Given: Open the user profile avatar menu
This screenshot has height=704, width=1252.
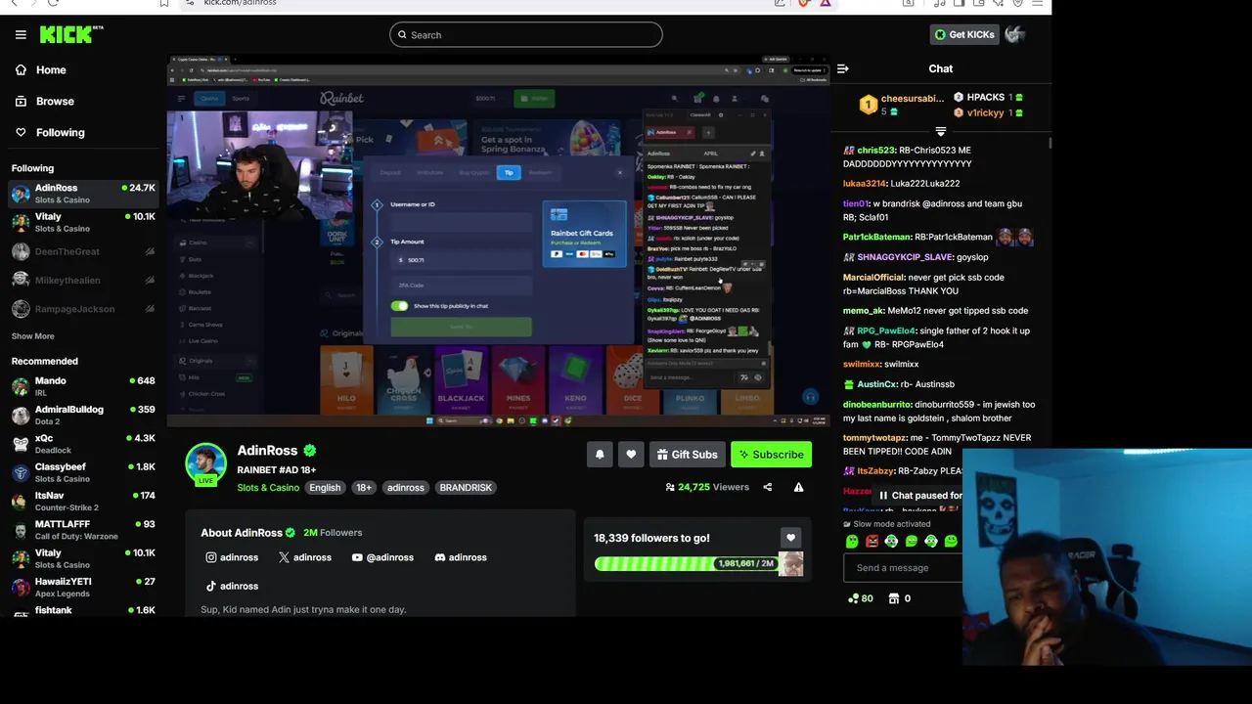Looking at the screenshot, I should 1014,34.
